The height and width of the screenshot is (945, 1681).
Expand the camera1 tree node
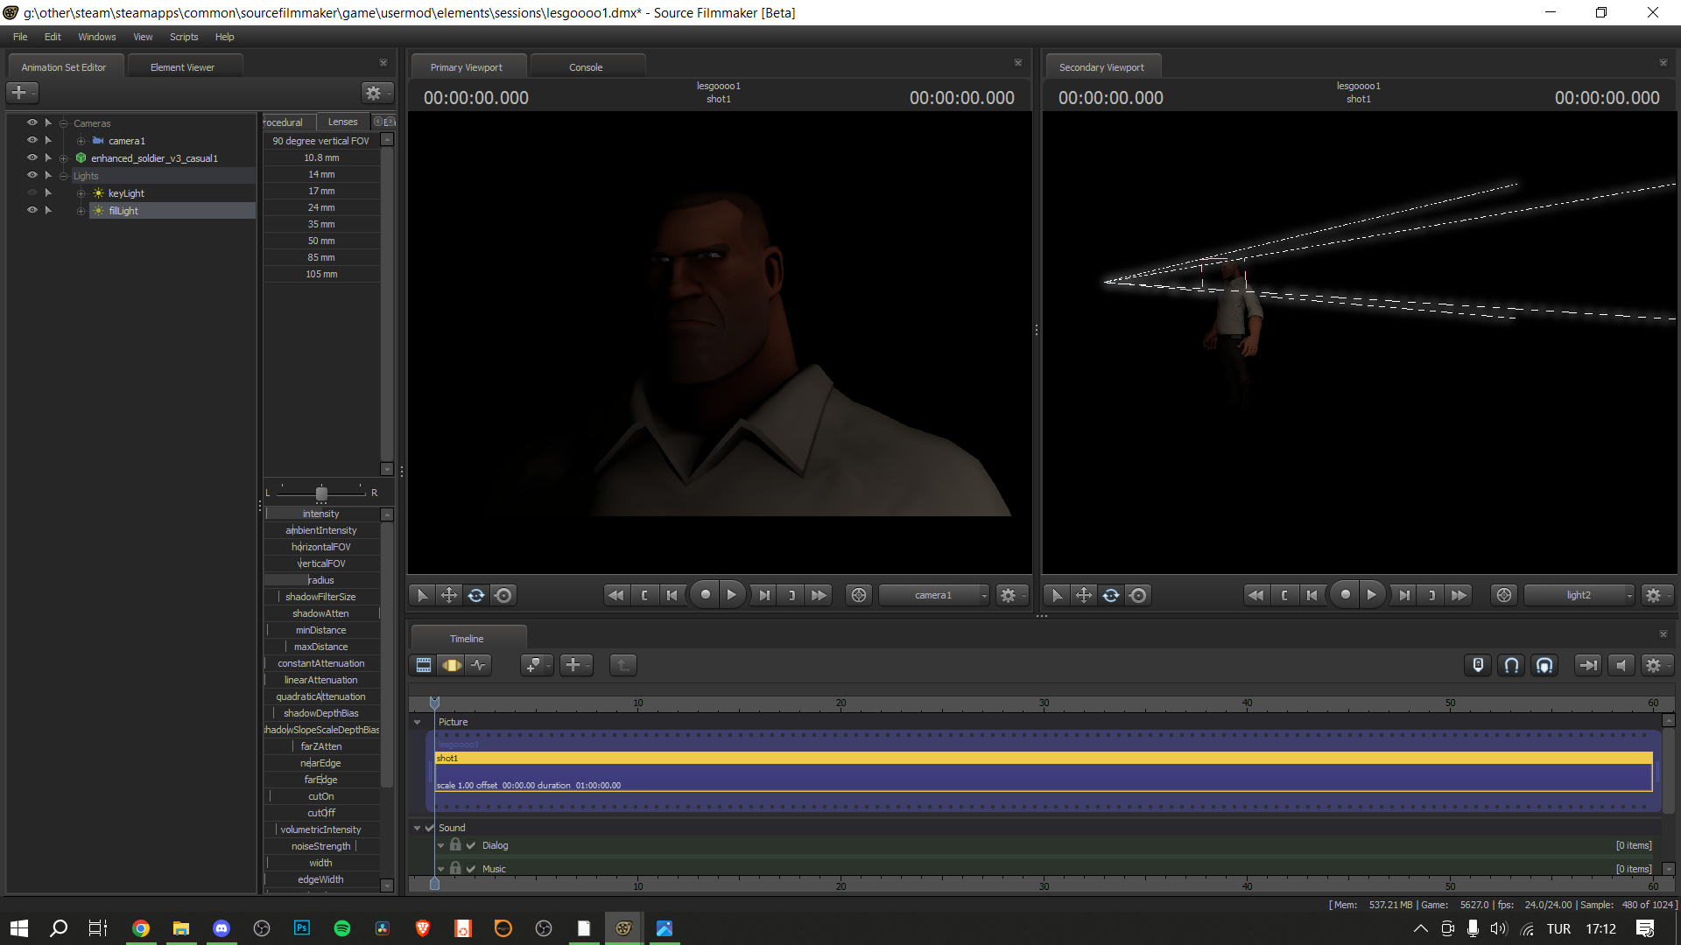[81, 141]
